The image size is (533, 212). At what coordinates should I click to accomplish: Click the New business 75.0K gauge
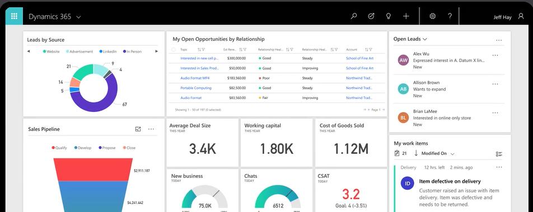(205, 197)
